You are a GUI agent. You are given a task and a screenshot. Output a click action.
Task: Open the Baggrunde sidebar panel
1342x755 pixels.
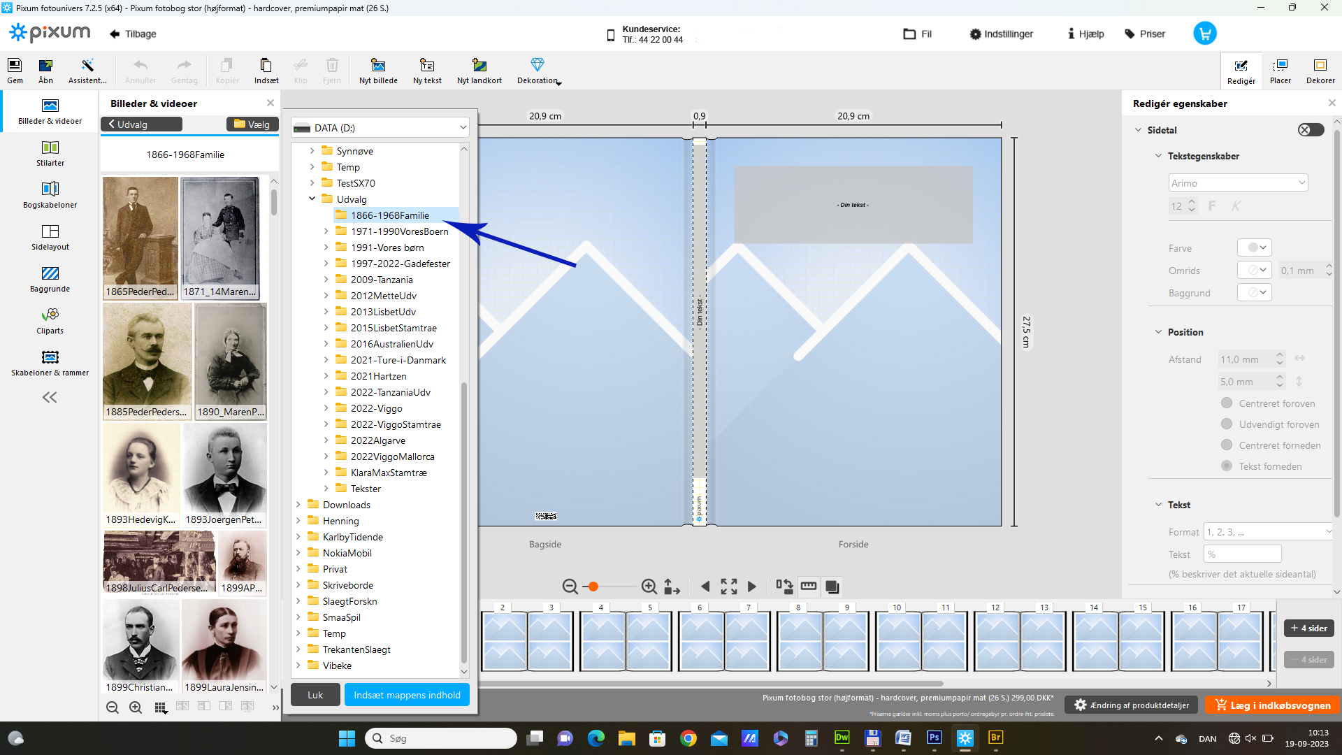[x=50, y=279]
